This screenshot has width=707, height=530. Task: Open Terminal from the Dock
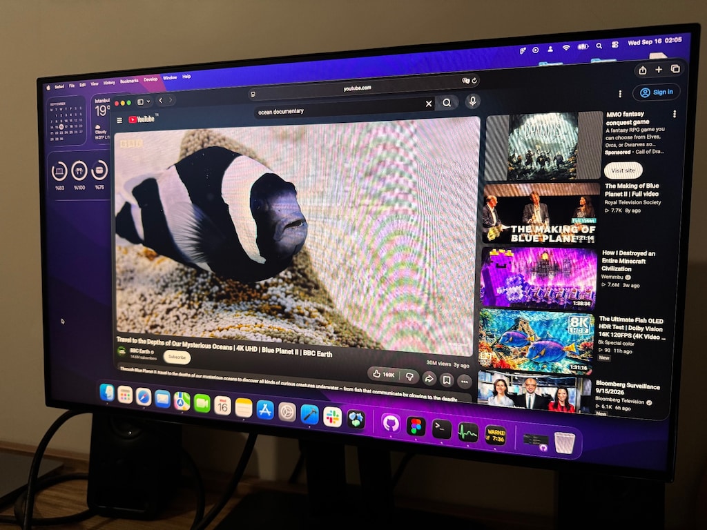(x=441, y=429)
